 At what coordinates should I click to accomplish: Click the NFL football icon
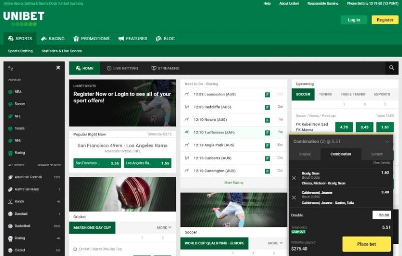coord(10,116)
